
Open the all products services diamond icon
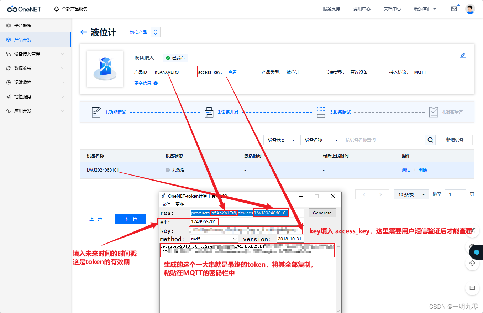coord(56,9)
